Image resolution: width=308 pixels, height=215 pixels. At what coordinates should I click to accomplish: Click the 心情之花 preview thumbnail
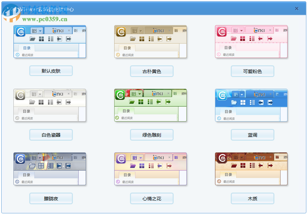[x=150, y=169]
